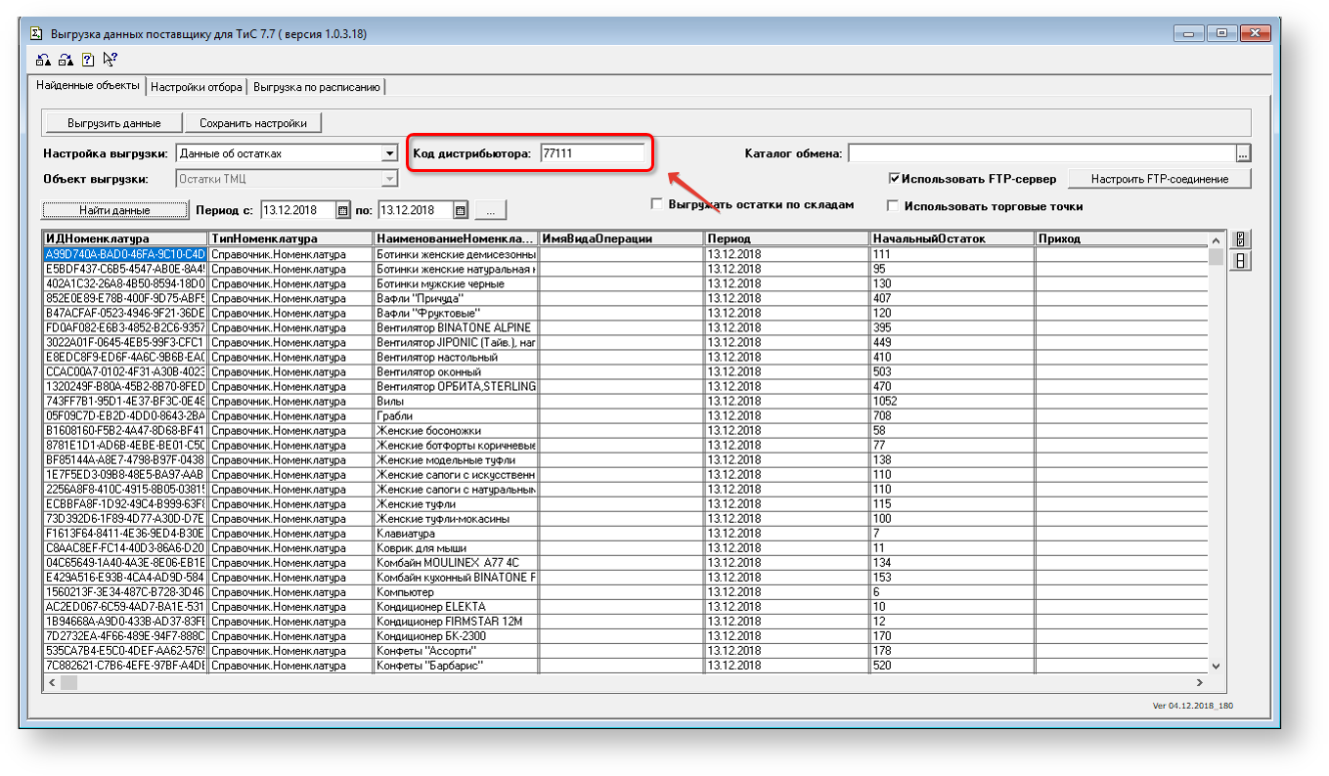
Task: Open calendar picker for period end date
Action: (461, 210)
